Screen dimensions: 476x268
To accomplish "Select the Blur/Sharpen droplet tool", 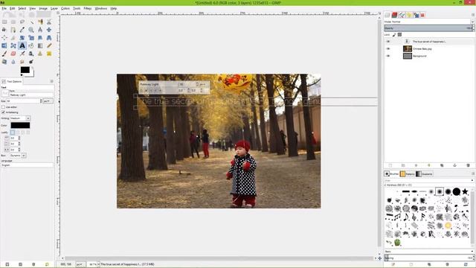I will 13,62.
